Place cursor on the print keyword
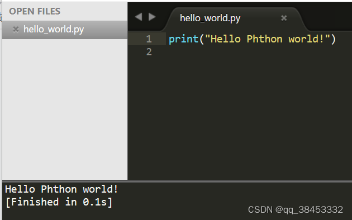The image size is (352, 220). 184,39
